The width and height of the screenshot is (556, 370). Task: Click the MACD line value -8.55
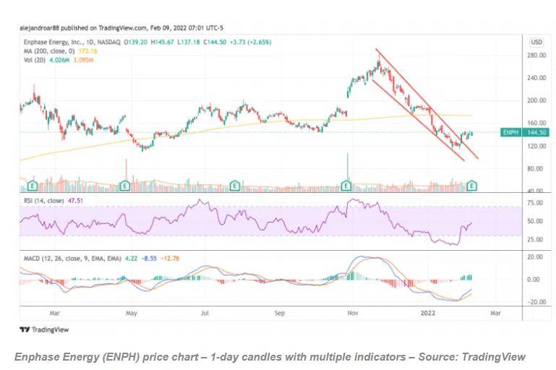tap(149, 259)
